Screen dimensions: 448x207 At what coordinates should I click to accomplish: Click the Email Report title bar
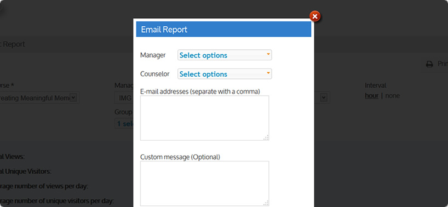click(223, 29)
